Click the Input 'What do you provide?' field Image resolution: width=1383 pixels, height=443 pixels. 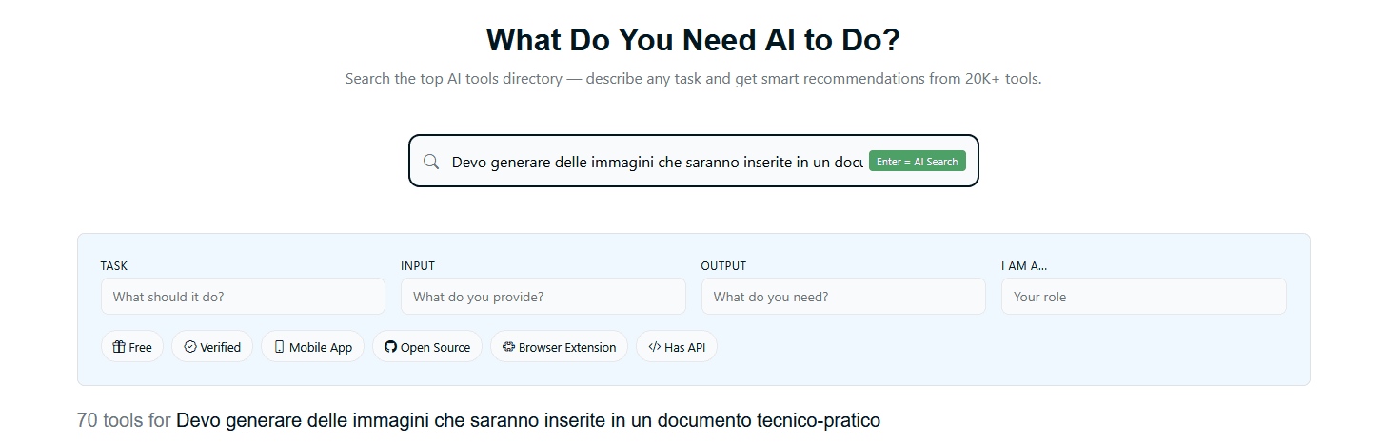(543, 297)
